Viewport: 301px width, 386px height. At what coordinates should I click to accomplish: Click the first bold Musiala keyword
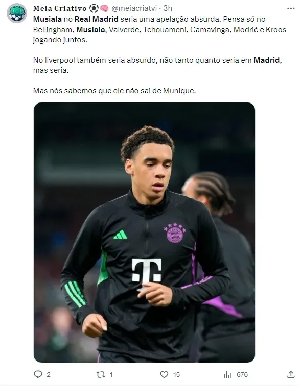click(48, 19)
